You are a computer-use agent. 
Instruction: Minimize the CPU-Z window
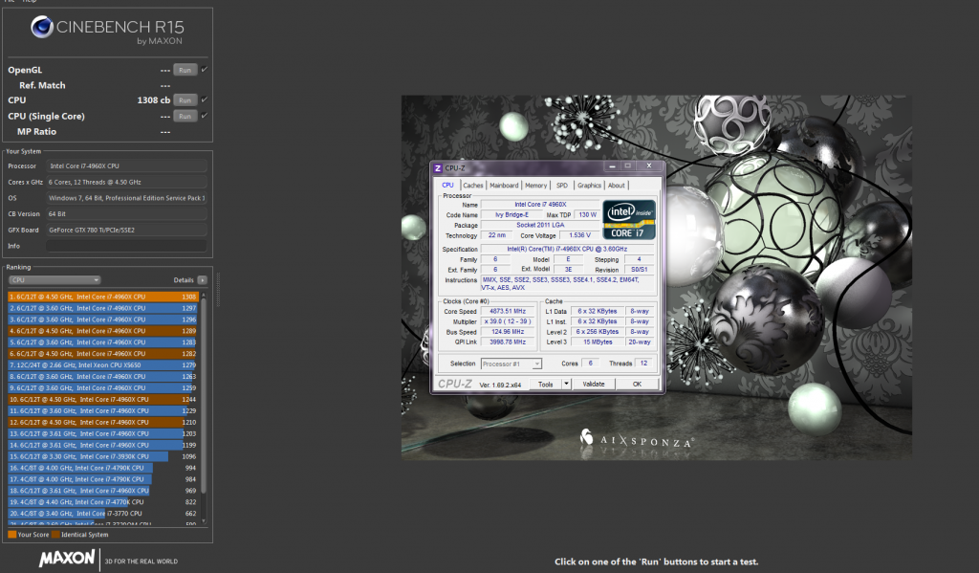[612, 166]
